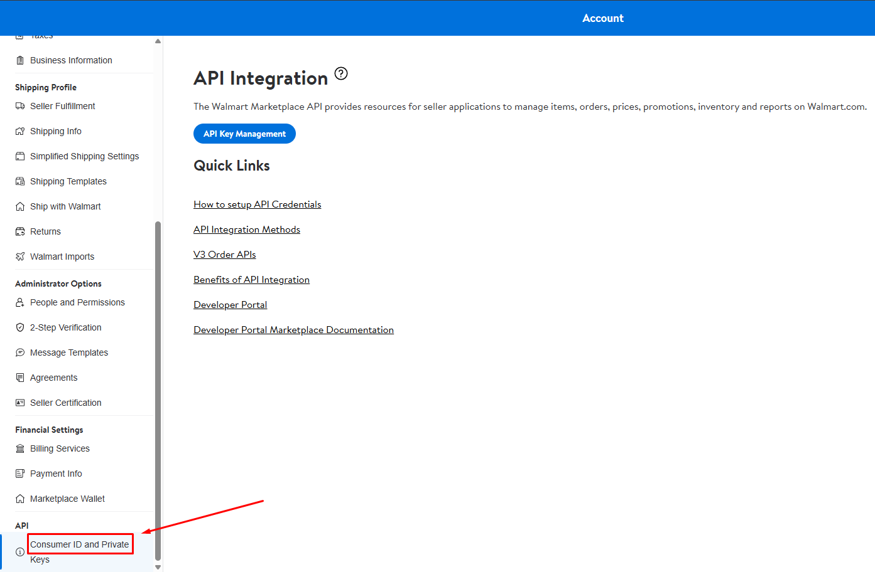Click the Shipping Templates icon

pyautogui.click(x=20, y=181)
